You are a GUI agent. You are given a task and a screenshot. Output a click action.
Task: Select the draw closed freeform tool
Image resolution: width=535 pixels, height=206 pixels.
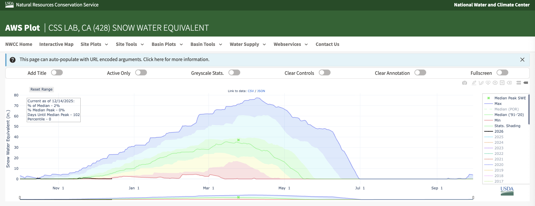click(x=488, y=83)
